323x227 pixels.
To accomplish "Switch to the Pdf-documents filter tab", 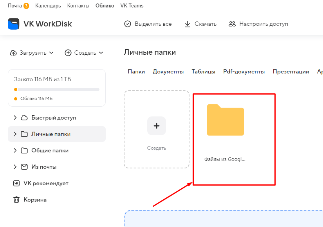I will point(244,71).
